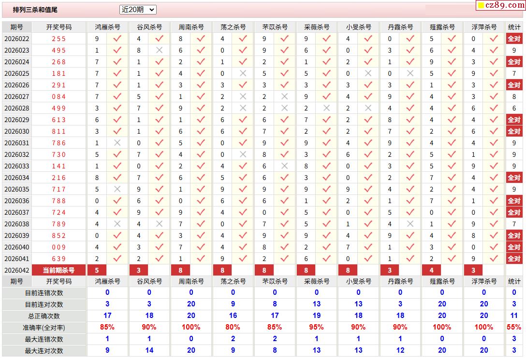
Task: Click the X mark for 芣苡杀号 in period 2026033
Action: coord(285,166)
